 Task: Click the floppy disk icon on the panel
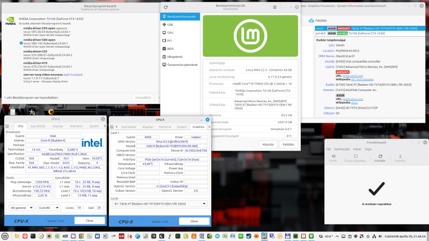point(287,236)
